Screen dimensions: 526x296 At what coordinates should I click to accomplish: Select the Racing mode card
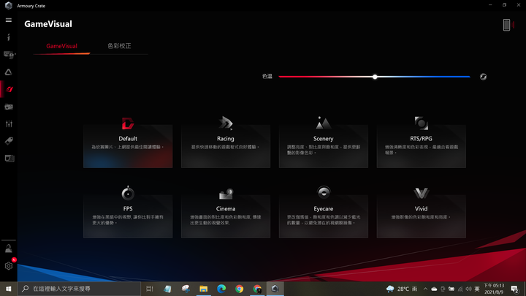(226, 146)
